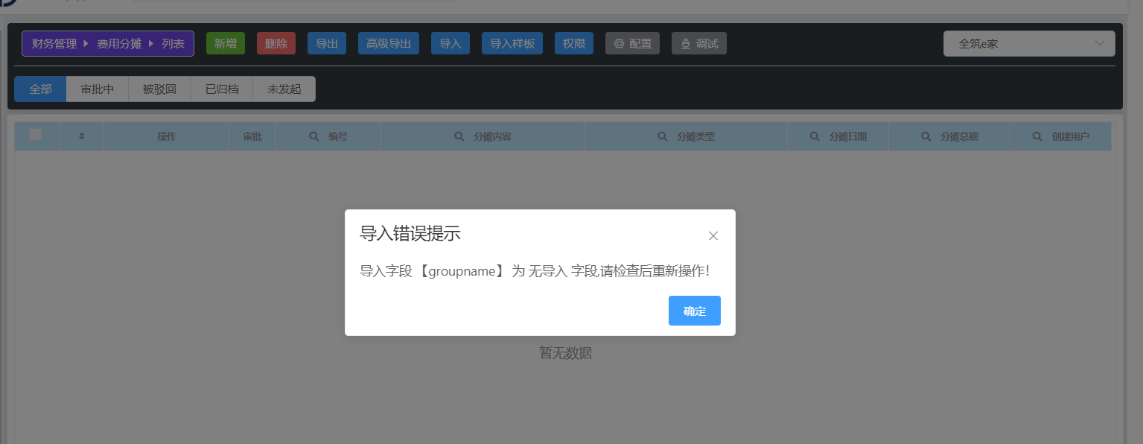Image resolution: width=1143 pixels, height=444 pixels.
Task: Click the 费用分摊 breadcrumb item
Action: click(x=119, y=44)
